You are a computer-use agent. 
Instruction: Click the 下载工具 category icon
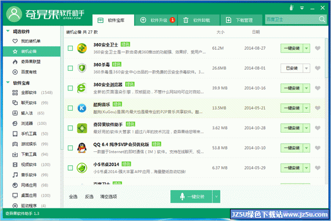click(x=15, y=154)
